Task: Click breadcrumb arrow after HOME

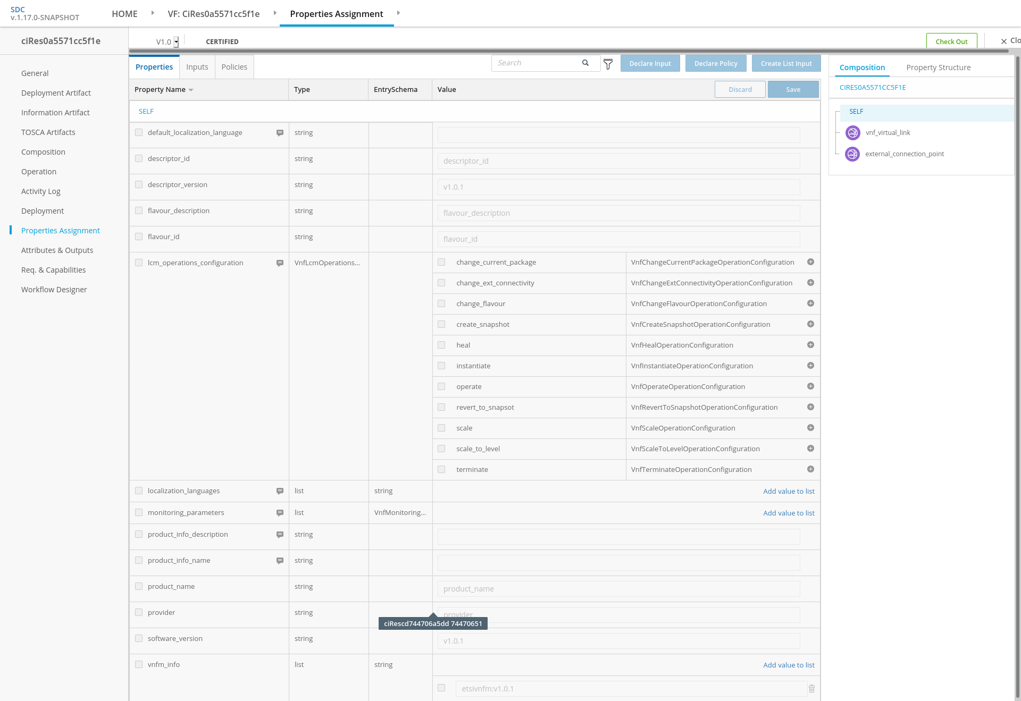Action: [153, 13]
